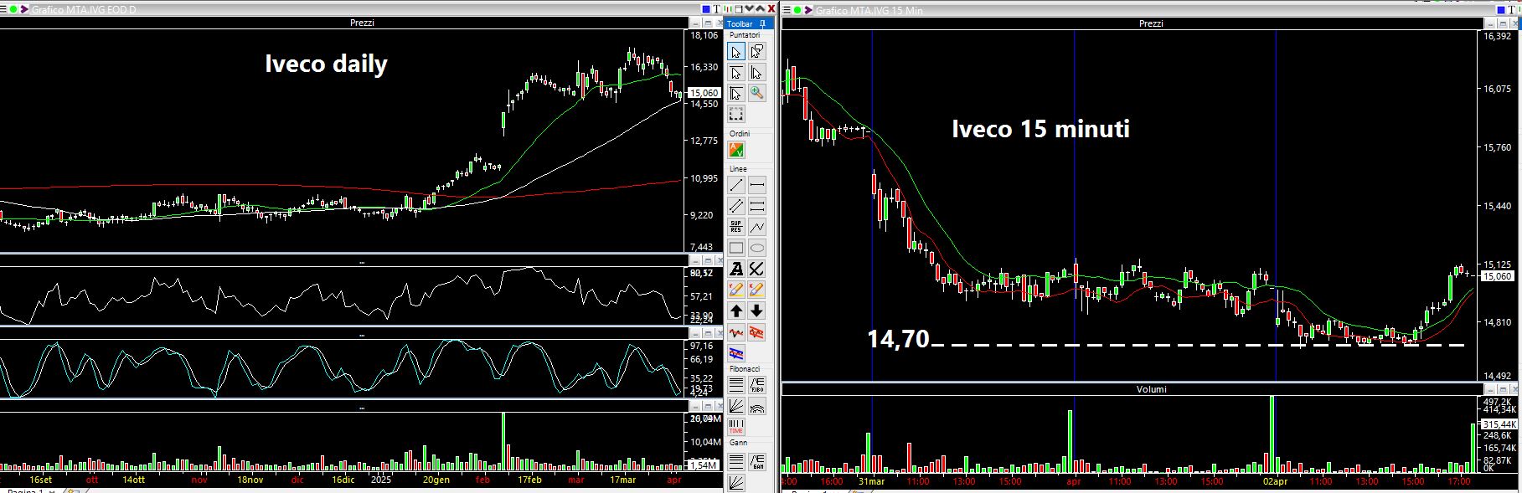Select the GAN extension tool
The width and height of the screenshot is (1522, 493).
click(756, 461)
